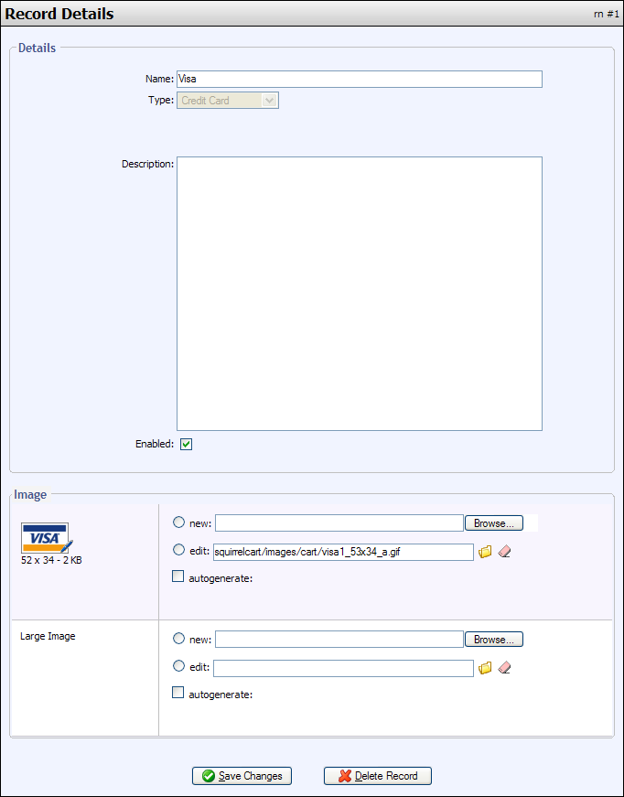Click the folder icon in Large Image row
This screenshot has height=797, width=624.
[486, 668]
